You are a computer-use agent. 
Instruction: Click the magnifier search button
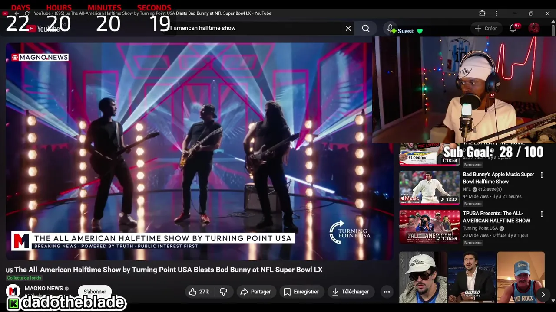pyautogui.click(x=366, y=28)
